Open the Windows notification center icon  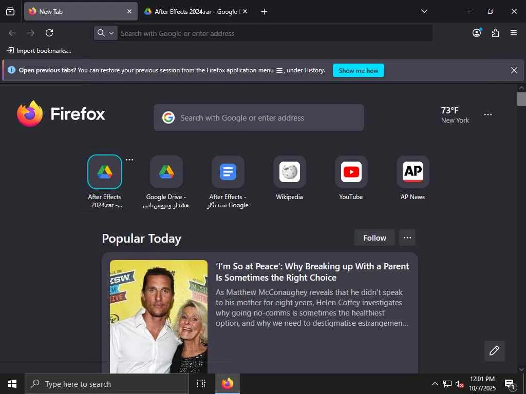click(x=510, y=384)
